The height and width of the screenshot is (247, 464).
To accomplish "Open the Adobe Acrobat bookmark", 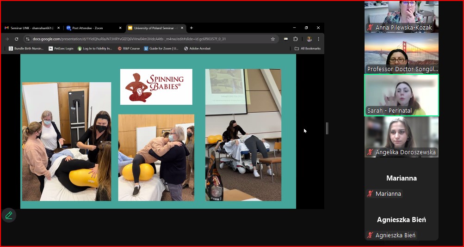I will 197,48.
